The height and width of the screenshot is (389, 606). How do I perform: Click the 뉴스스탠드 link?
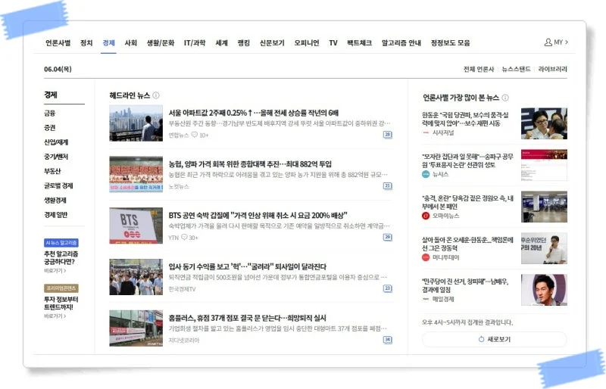click(x=516, y=69)
